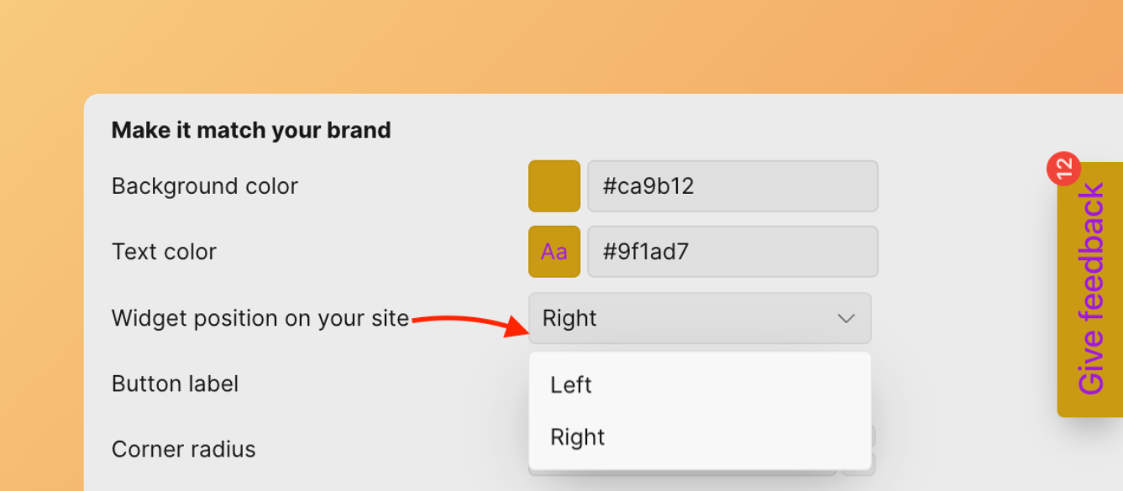Select 'Left' from the position menu

tap(571, 385)
